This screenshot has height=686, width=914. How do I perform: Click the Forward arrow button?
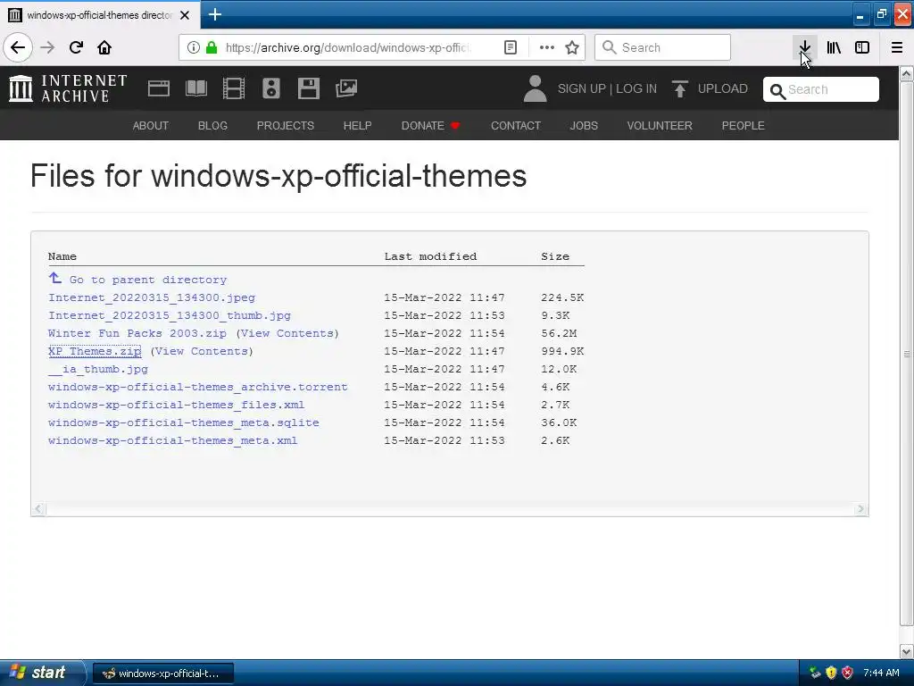(x=47, y=47)
